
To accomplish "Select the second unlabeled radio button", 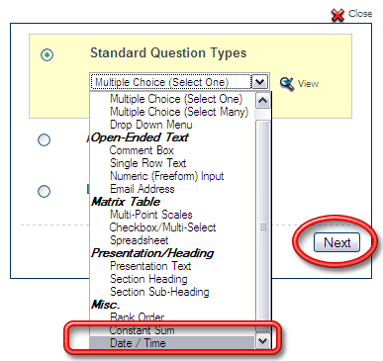I will click(44, 139).
